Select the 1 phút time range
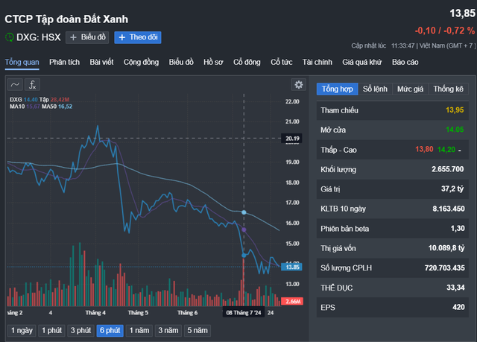 click(51, 330)
